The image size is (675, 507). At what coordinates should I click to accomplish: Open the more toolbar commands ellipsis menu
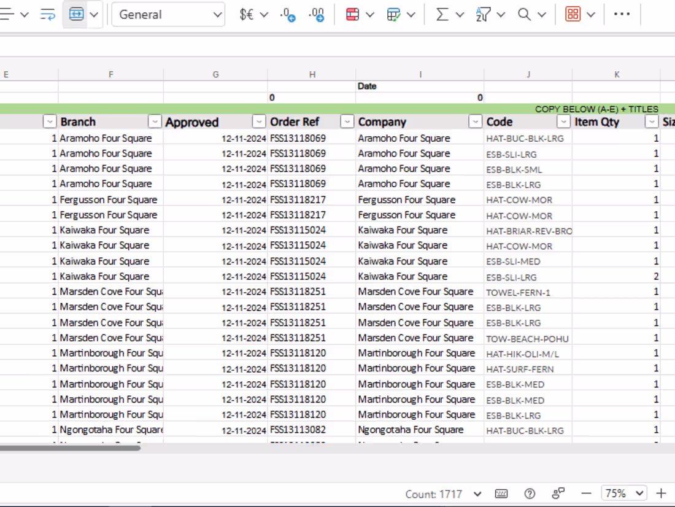pos(622,14)
